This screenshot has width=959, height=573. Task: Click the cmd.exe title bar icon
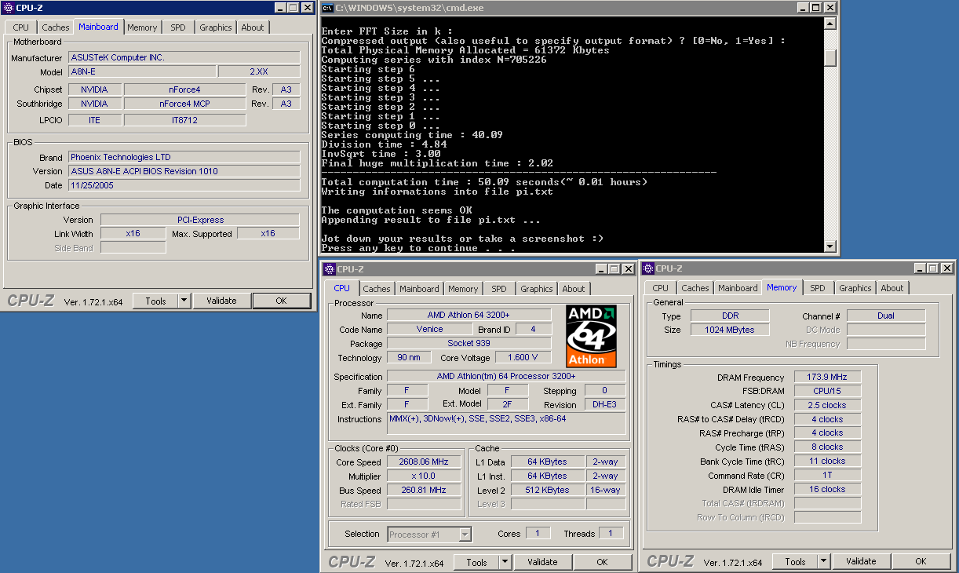pos(327,8)
